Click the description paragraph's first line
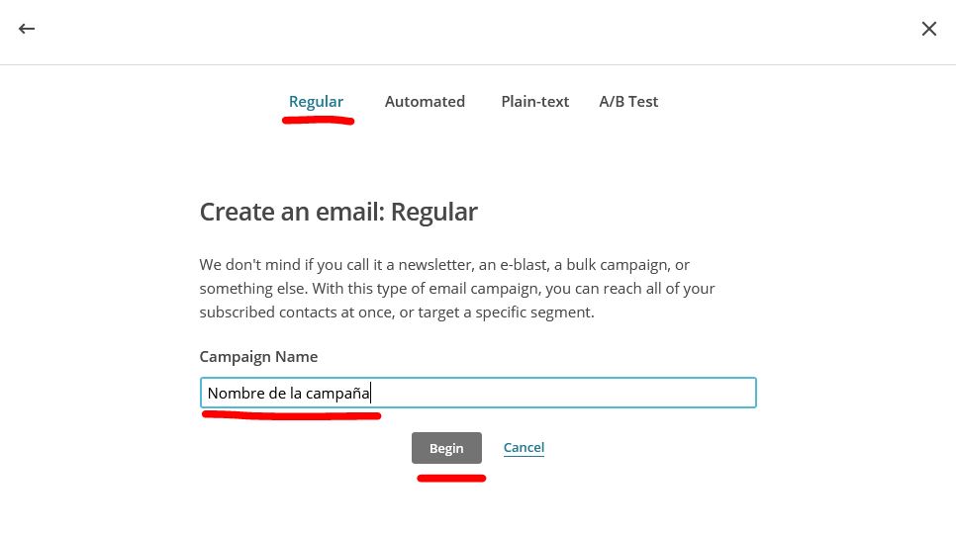The width and height of the screenshot is (956, 535). click(444, 265)
